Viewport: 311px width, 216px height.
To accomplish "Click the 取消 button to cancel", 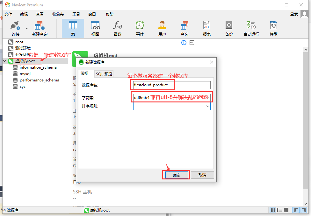I will pyautogui.click(x=202, y=175).
